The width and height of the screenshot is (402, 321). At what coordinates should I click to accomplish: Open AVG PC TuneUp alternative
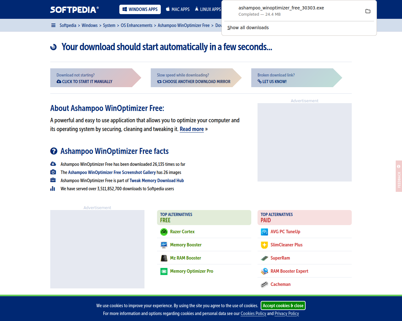point(285,232)
